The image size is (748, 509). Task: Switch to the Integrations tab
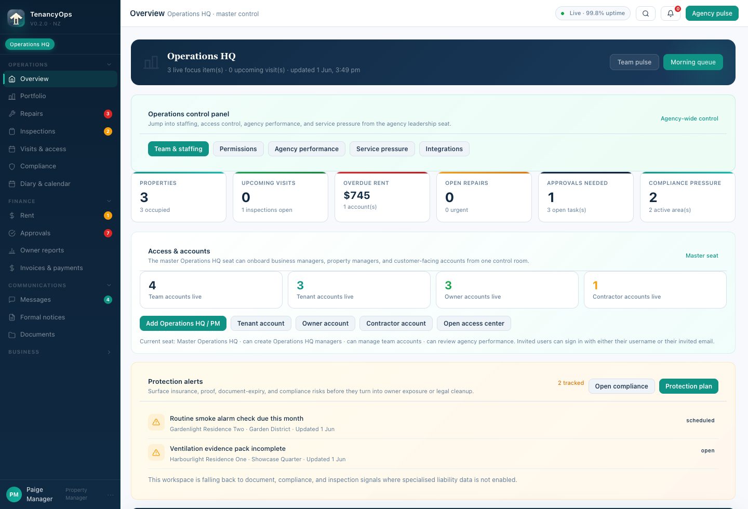[444, 149]
